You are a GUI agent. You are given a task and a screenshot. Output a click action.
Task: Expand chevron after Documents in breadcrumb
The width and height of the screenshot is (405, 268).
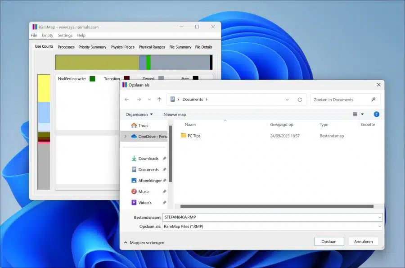click(x=207, y=100)
